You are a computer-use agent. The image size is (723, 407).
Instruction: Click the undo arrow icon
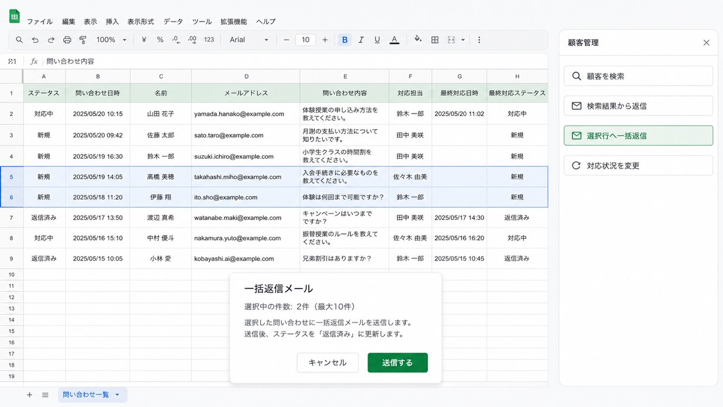[x=35, y=40]
